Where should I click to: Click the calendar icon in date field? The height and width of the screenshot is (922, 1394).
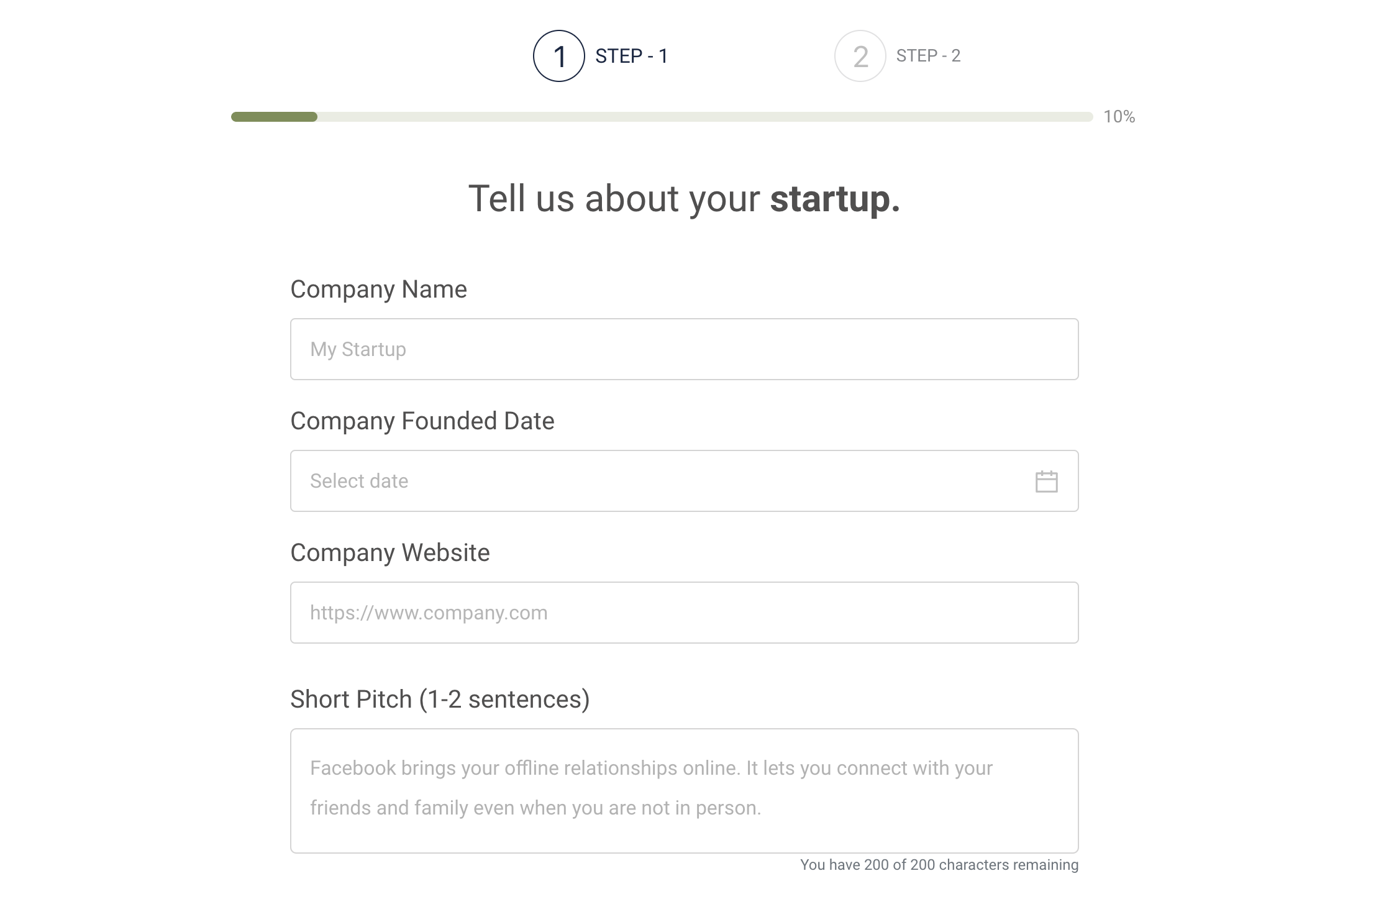point(1046,482)
